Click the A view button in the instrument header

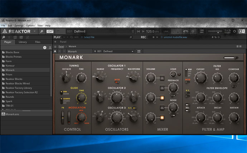55,51
